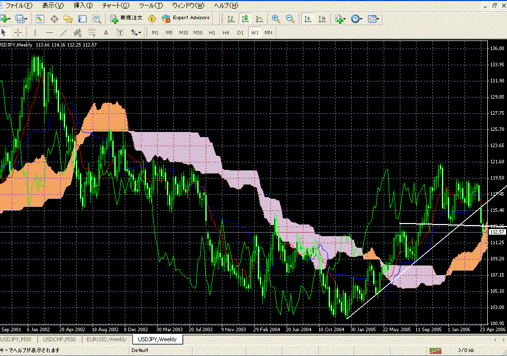This screenshot has height=356, width=507.
Task: Toggle chart auto scroll button
Action: click(307, 19)
